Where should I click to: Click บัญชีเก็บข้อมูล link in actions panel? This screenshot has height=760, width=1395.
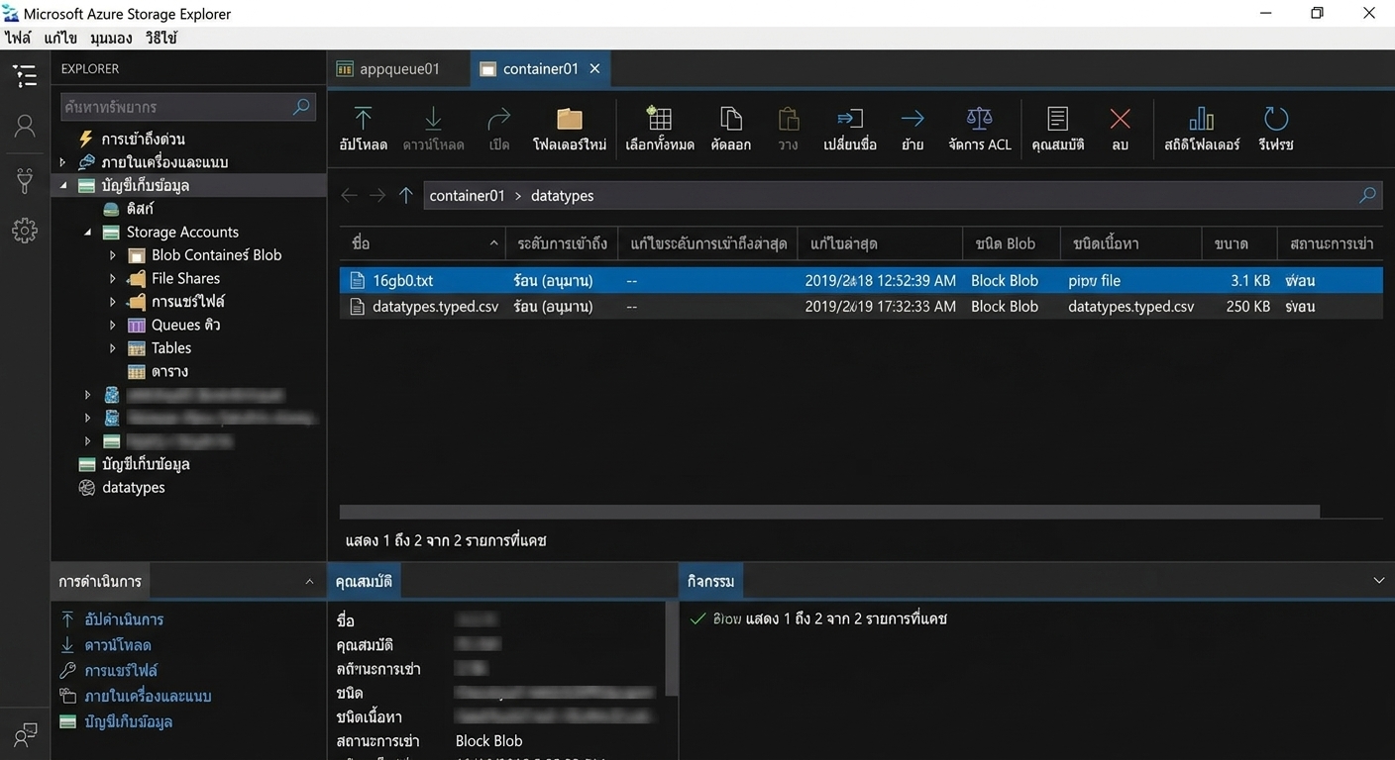(x=129, y=721)
